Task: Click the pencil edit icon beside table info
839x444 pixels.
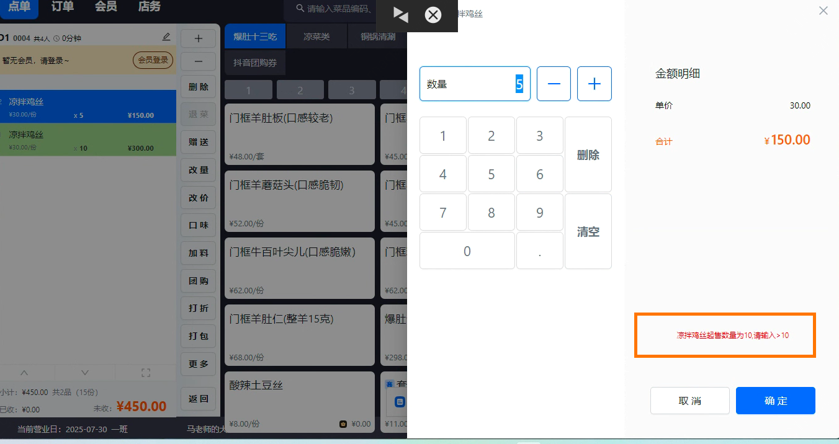Action: [x=166, y=37]
